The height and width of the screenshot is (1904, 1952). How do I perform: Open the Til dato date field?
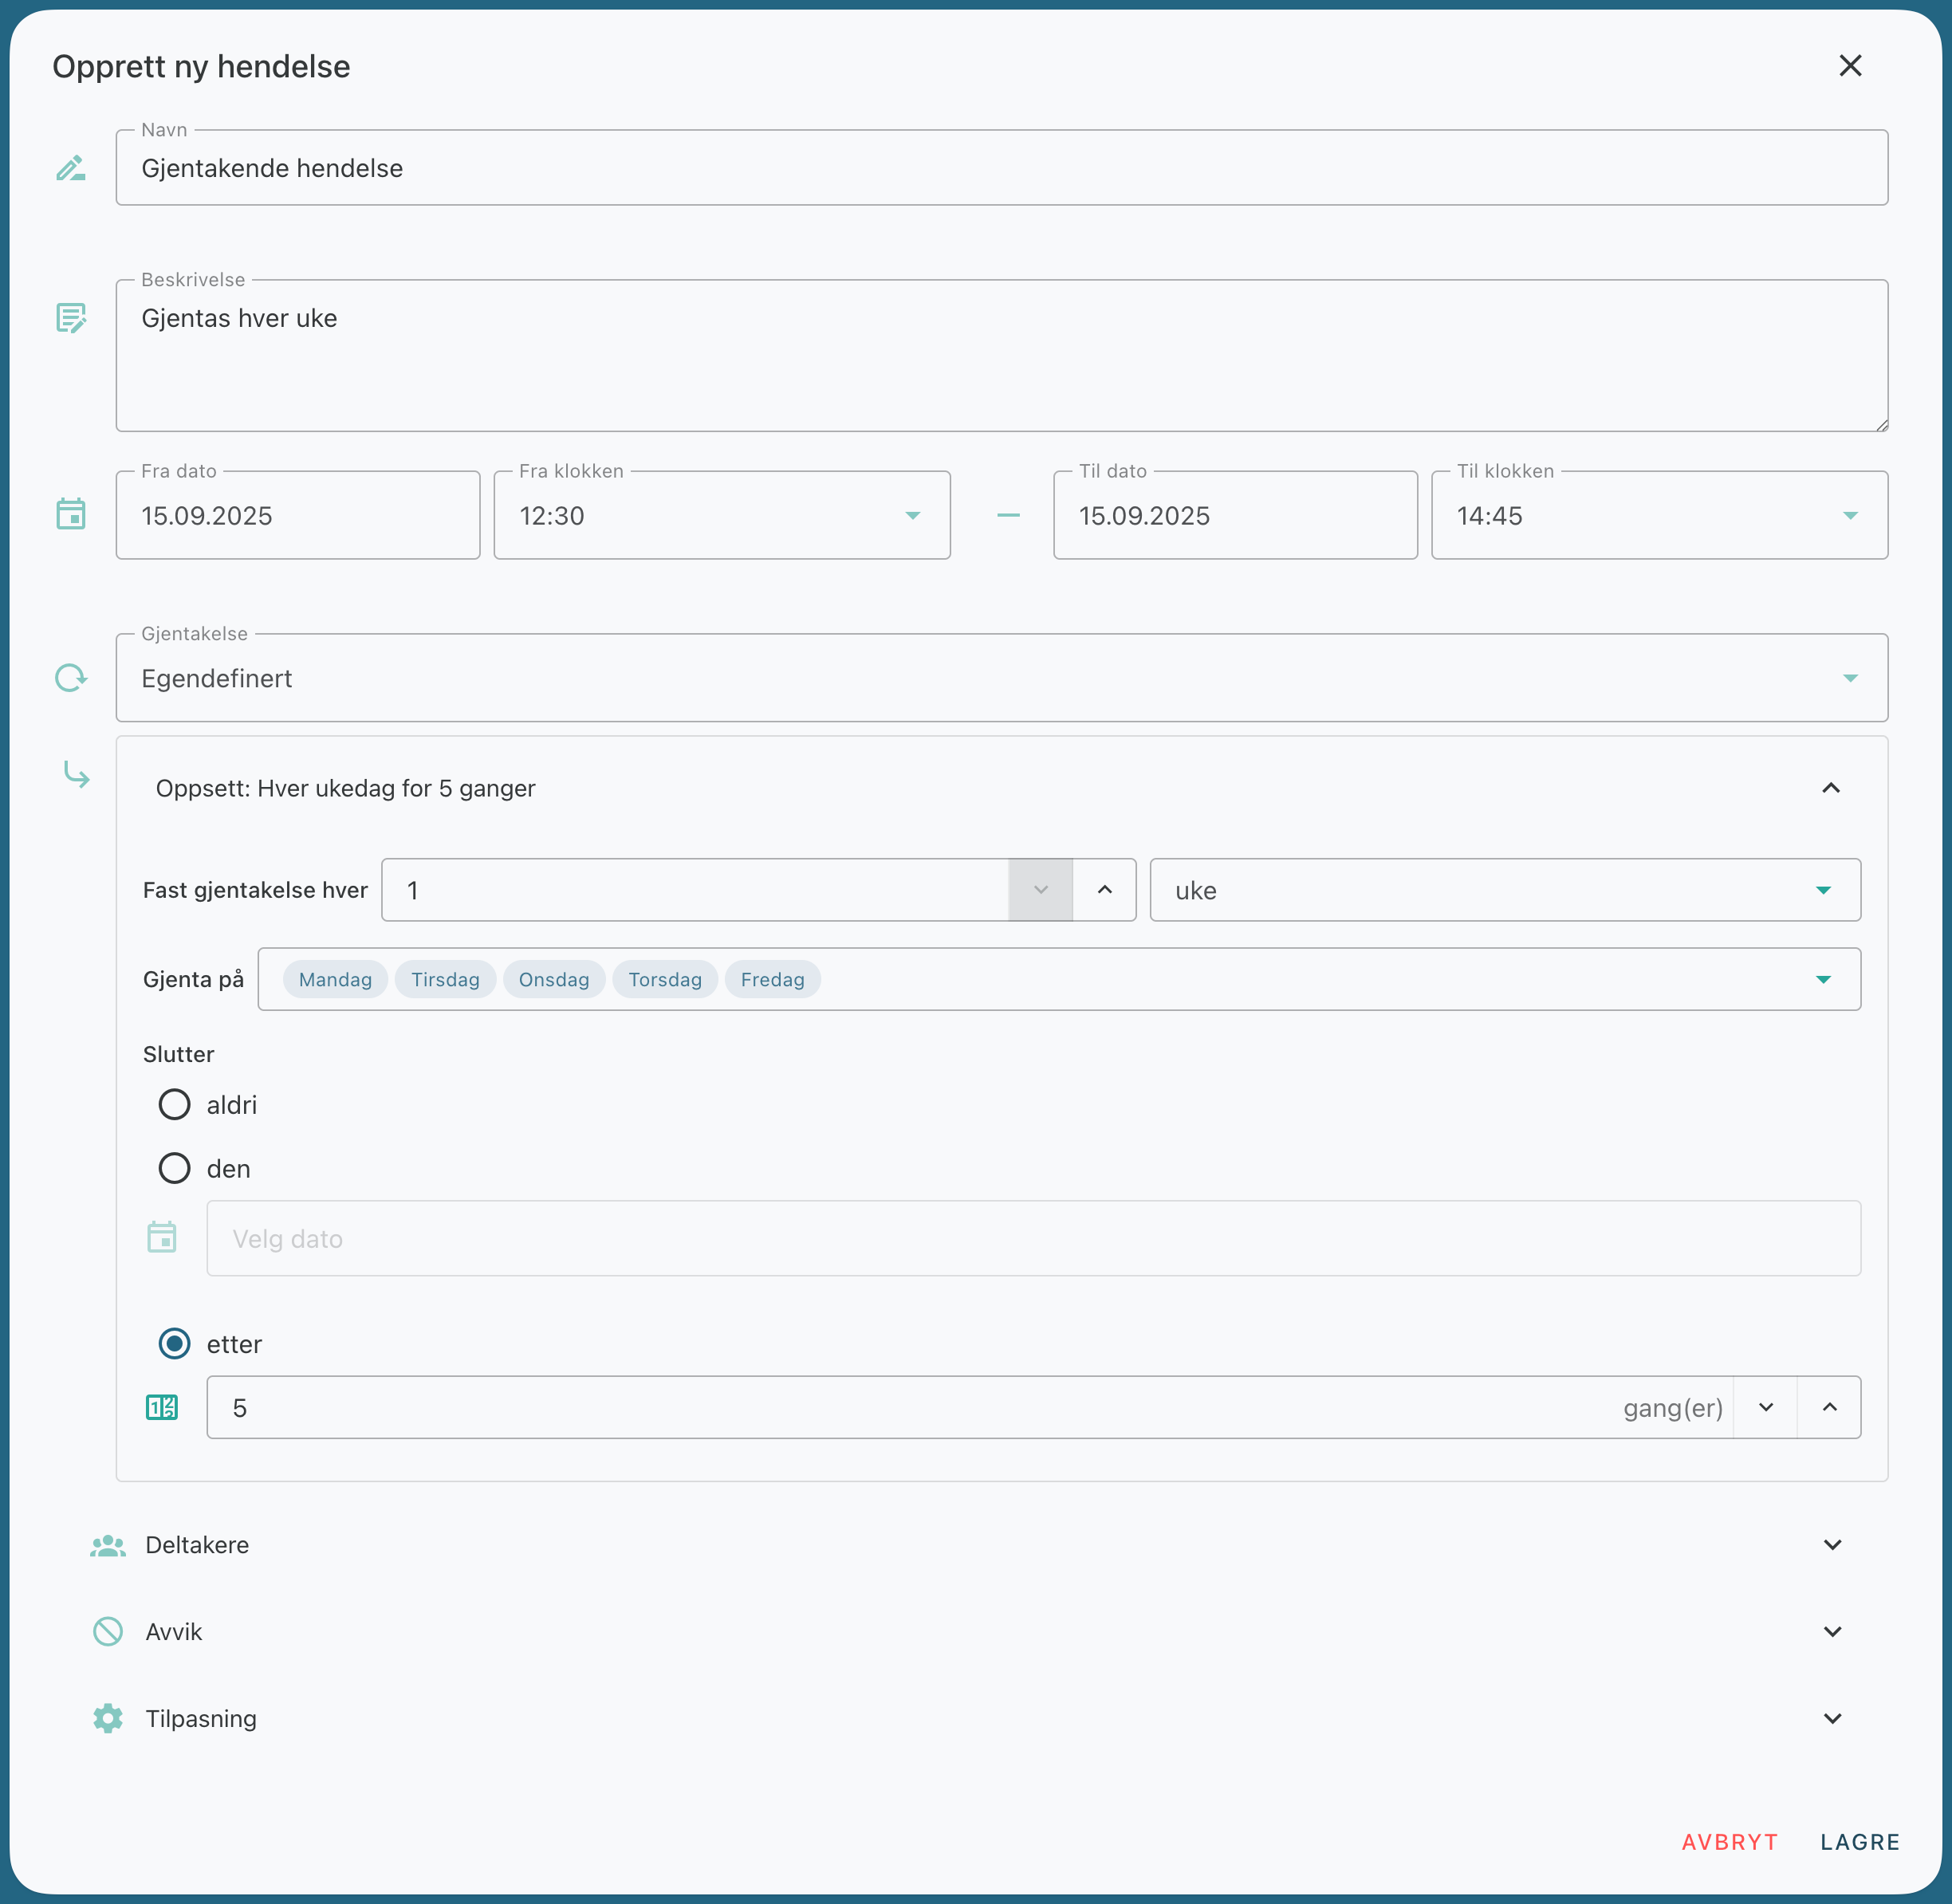tap(1235, 515)
